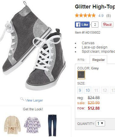Choose the Grey color swatch
Viewport: 115px width, 137px height.
pyautogui.click(x=81, y=75)
